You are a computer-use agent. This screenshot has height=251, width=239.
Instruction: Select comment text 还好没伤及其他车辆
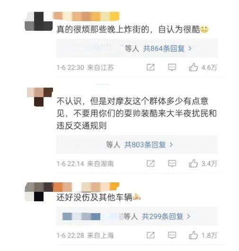[x=94, y=197]
